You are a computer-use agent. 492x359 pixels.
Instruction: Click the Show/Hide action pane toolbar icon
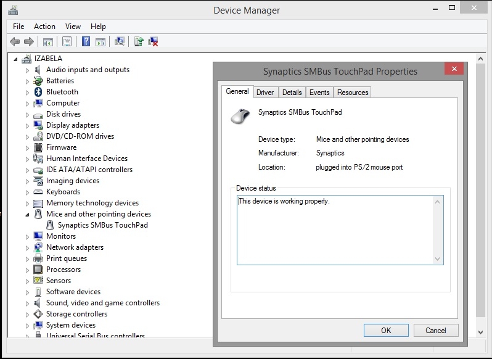[x=100, y=41]
